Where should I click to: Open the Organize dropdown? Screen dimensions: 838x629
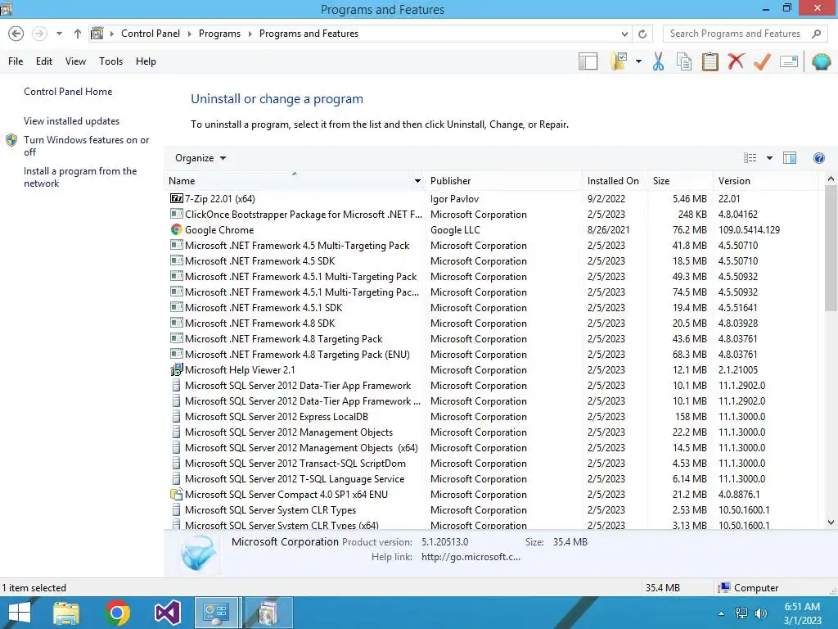tap(200, 158)
